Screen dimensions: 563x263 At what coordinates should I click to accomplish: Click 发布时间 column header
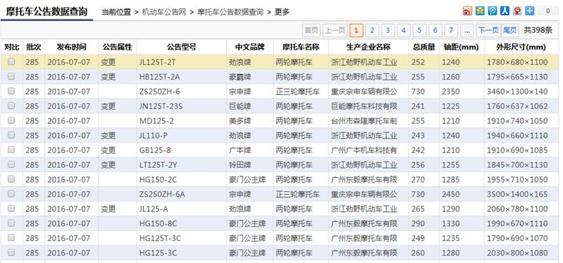coord(71,47)
